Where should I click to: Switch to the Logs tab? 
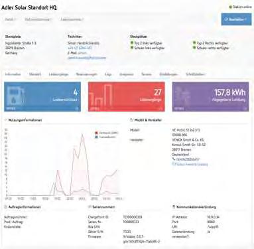pos(108,74)
